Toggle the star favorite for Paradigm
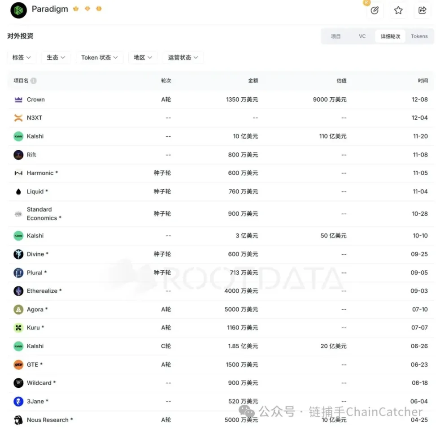Image resolution: width=436 pixels, height=429 pixels. click(398, 10)
